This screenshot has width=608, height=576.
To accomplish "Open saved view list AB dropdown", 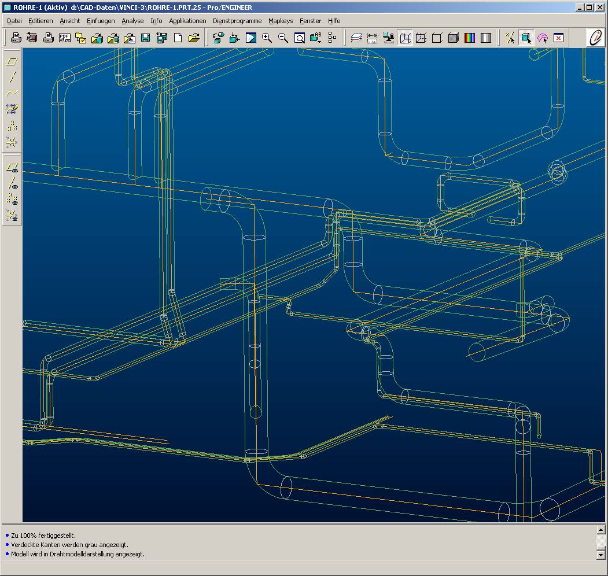I will [316, 38].
